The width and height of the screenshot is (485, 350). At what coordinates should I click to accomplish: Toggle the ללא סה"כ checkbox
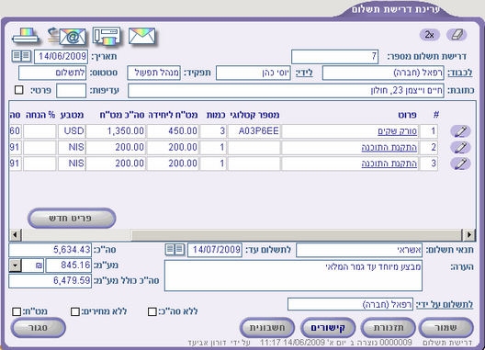click(152, 311)
